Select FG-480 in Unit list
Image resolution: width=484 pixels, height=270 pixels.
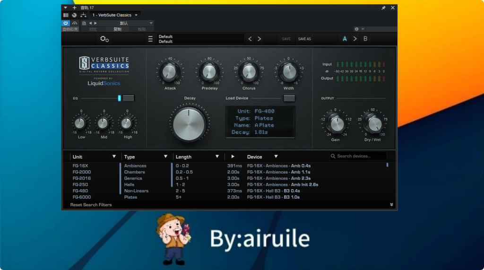(80, 191)
